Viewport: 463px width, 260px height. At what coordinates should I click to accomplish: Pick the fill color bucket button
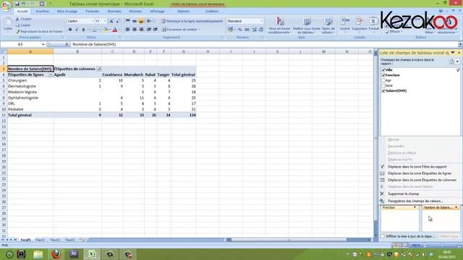[x=105, y=30]
